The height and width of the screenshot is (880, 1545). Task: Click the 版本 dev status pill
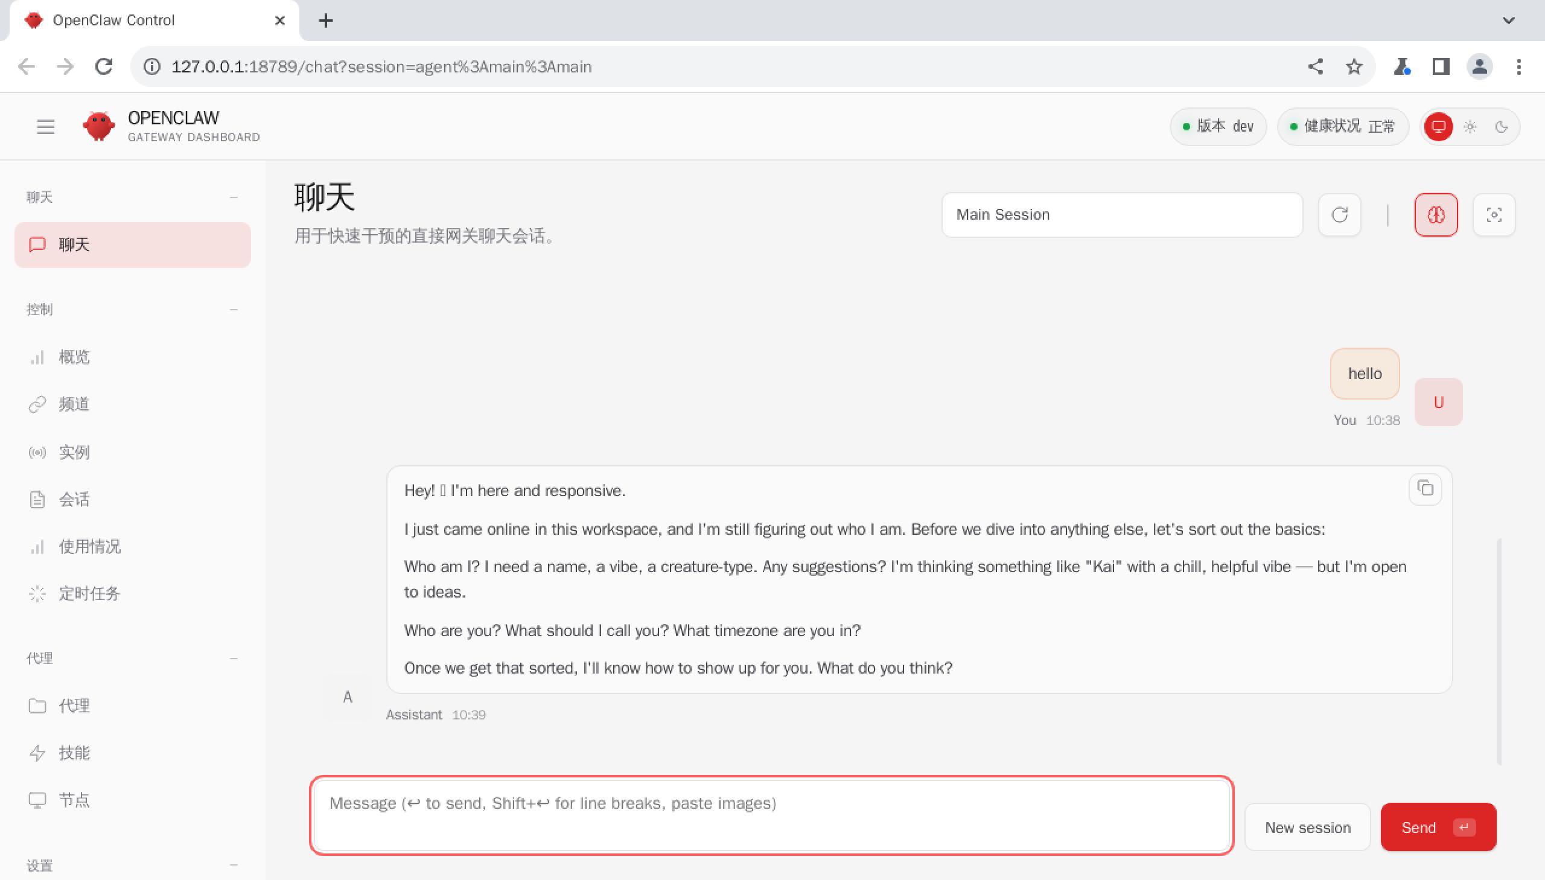click(1218, 126)
